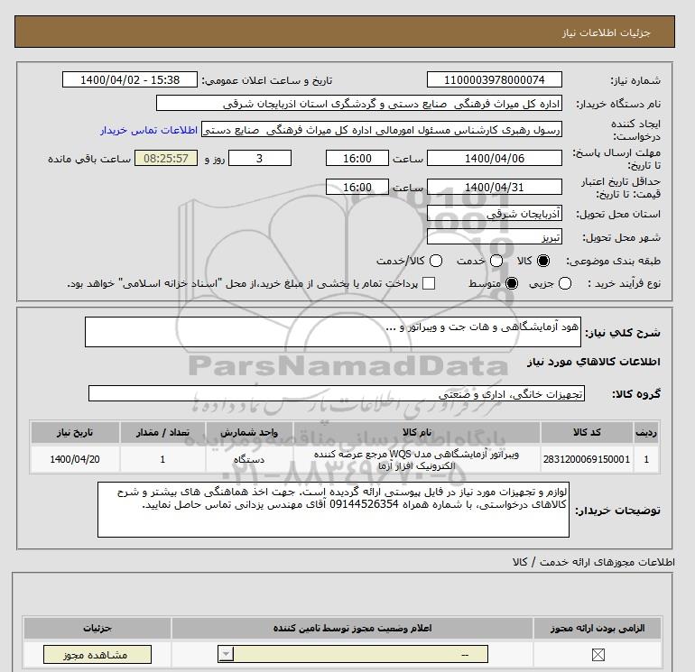Click the need number field 1100003978000074
Image resolution: width=695 pixels, height=672 pixels.
coord(495,80)
